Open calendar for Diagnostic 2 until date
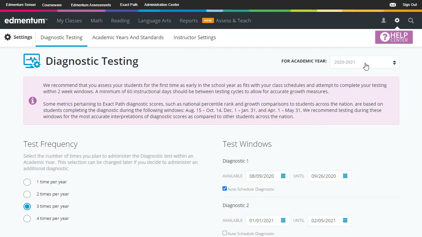The image size is (422, 237). 345,221
